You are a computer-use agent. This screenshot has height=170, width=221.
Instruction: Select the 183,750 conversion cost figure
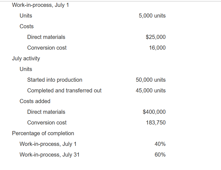(x=156, y=123)
